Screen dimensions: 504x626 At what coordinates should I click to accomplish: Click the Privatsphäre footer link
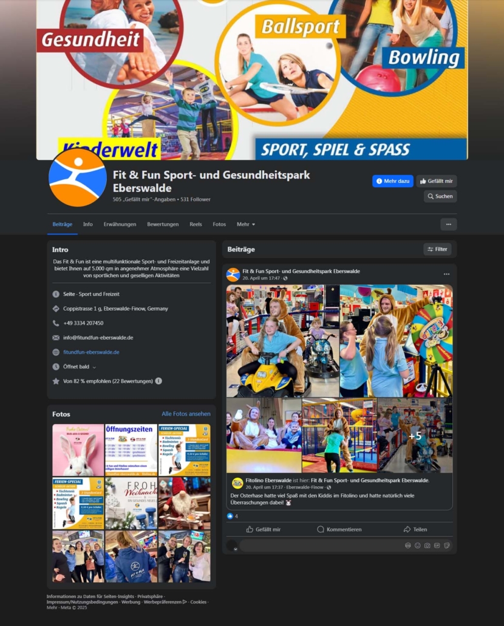point(150,596)
